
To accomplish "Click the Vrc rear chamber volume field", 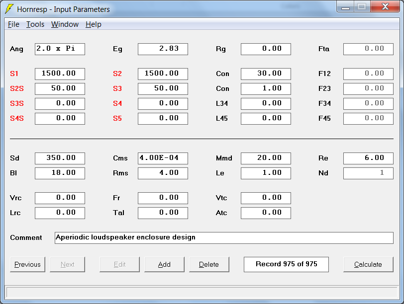I will pyautogui.click(x=60, y=198).
